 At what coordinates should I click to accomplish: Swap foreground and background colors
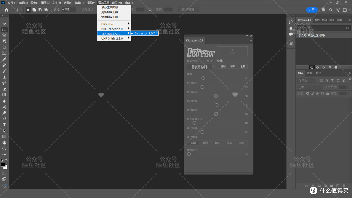[7, 160]
